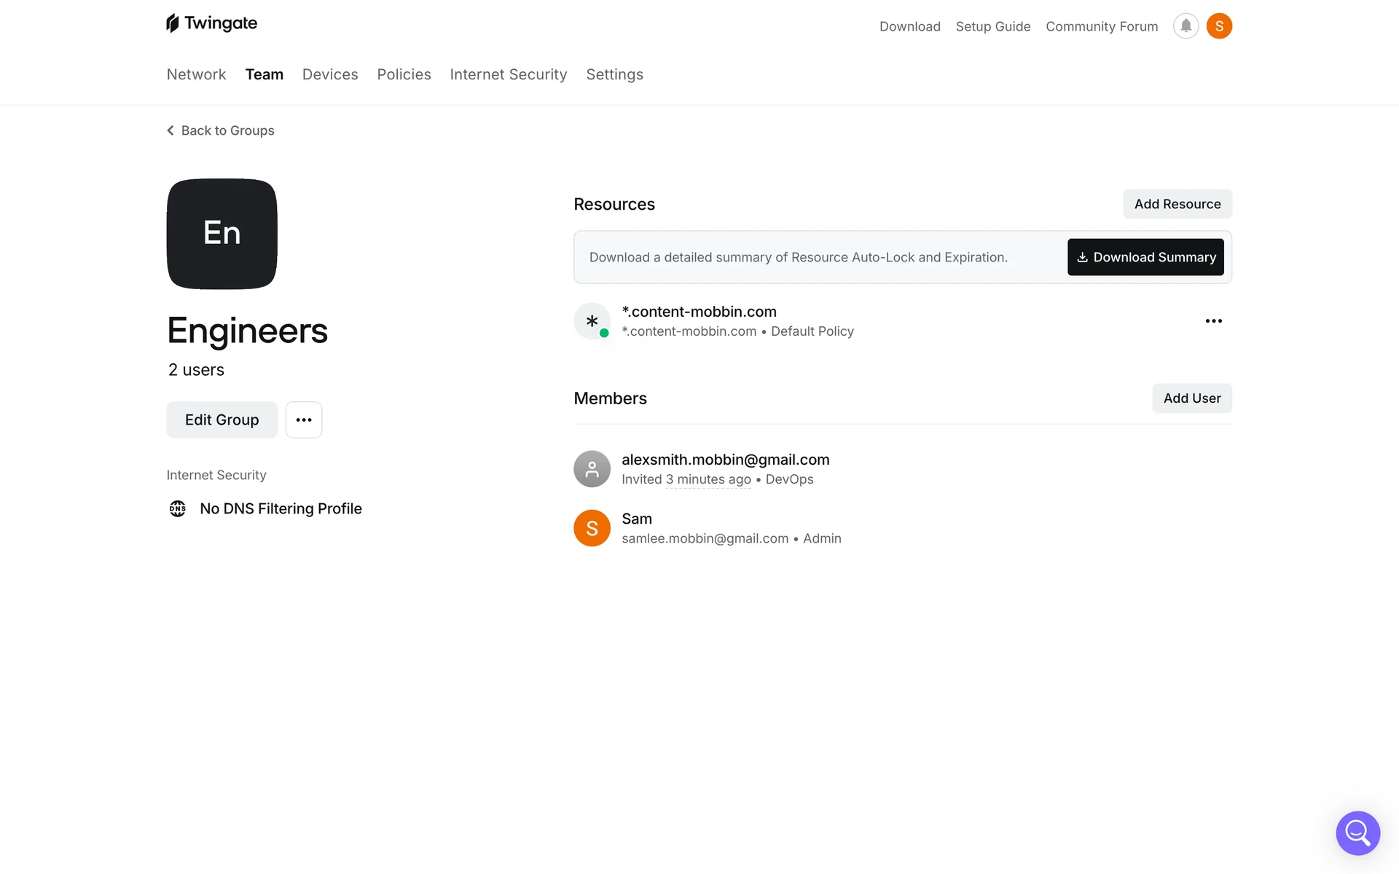Open the notifications bell icon

[x=1186, y=26]
